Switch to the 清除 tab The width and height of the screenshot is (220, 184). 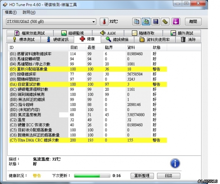click(x=188, y=39)
